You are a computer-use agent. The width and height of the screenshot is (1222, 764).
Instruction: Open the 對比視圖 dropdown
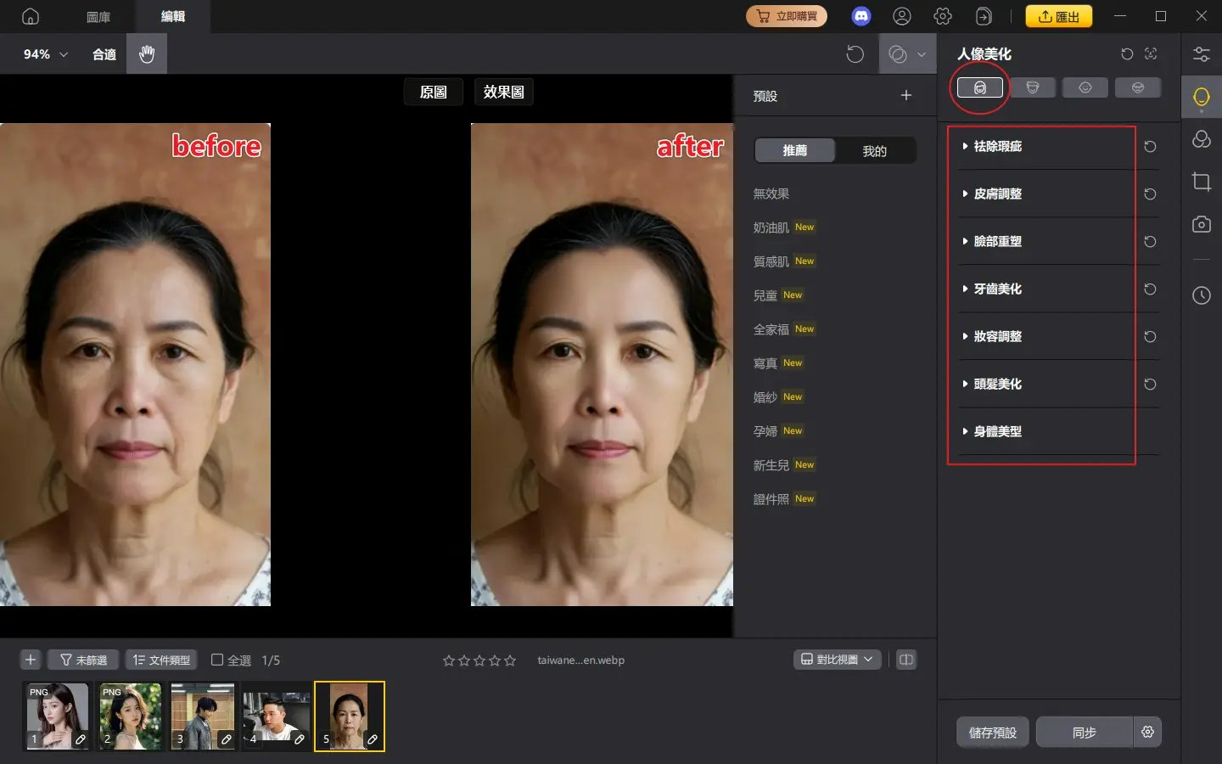(x=837, y=659)
